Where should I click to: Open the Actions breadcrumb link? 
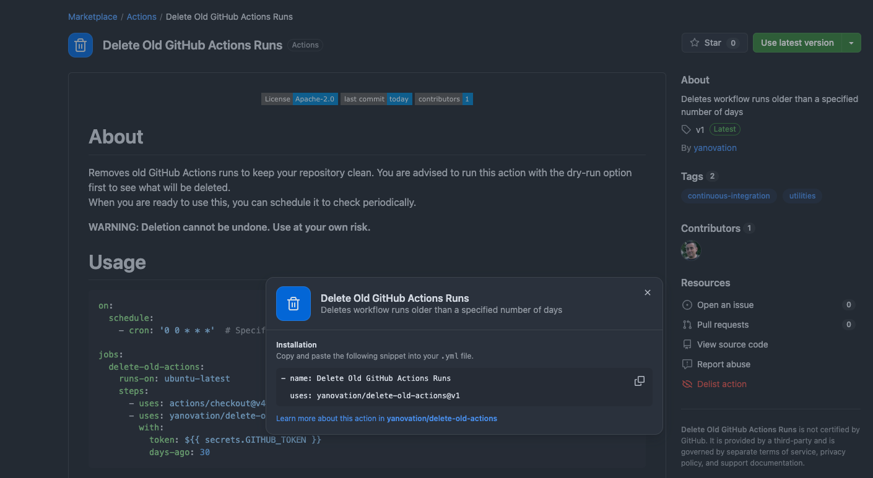click(x=141, y=17)
